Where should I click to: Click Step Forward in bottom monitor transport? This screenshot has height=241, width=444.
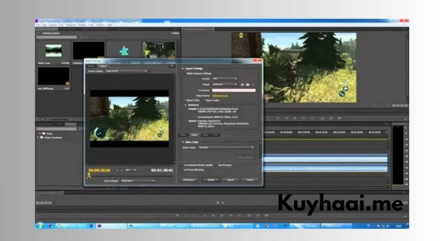[231, 215]
